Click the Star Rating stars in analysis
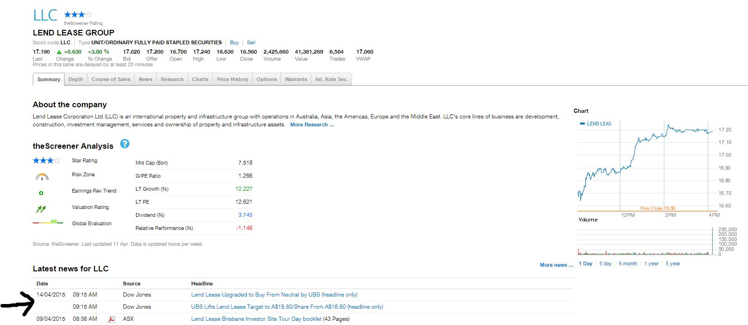Image resolution: width=748 pixels, height=325 pixels. [47, 161]
